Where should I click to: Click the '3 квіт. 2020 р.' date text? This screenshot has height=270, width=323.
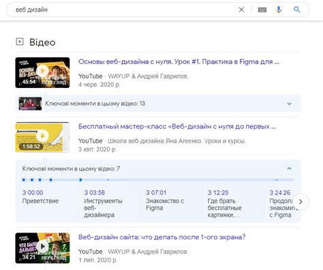pyautogui.click(x=97, y=149)
